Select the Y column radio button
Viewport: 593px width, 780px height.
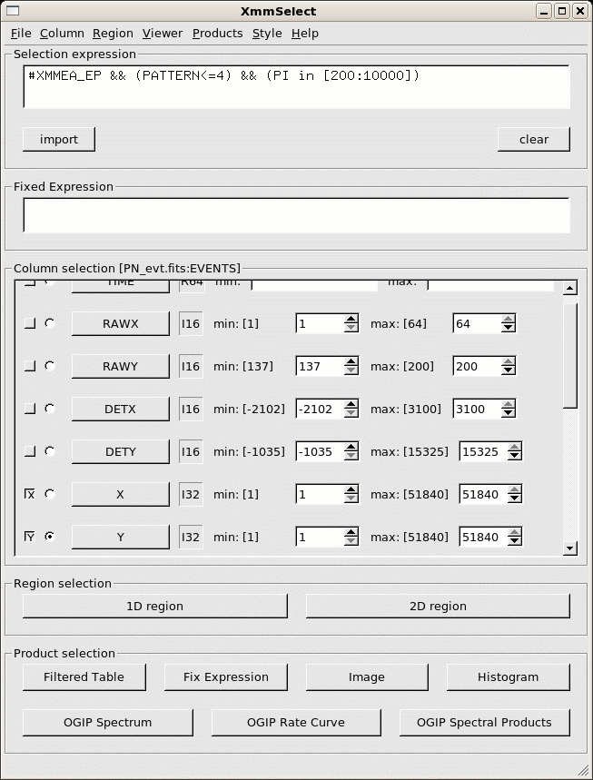(50, 537)
